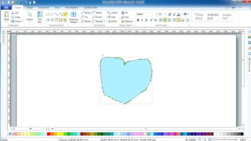Increase font size with grow font icon

pyautogui.click(x=170, y=14)
